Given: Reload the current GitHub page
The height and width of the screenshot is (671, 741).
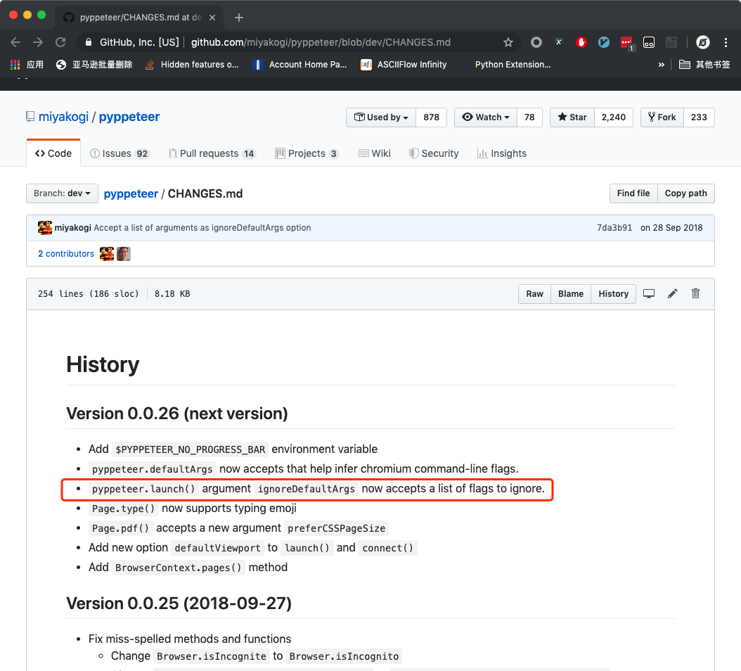Looking at the screenshot, I should (60, 43).
